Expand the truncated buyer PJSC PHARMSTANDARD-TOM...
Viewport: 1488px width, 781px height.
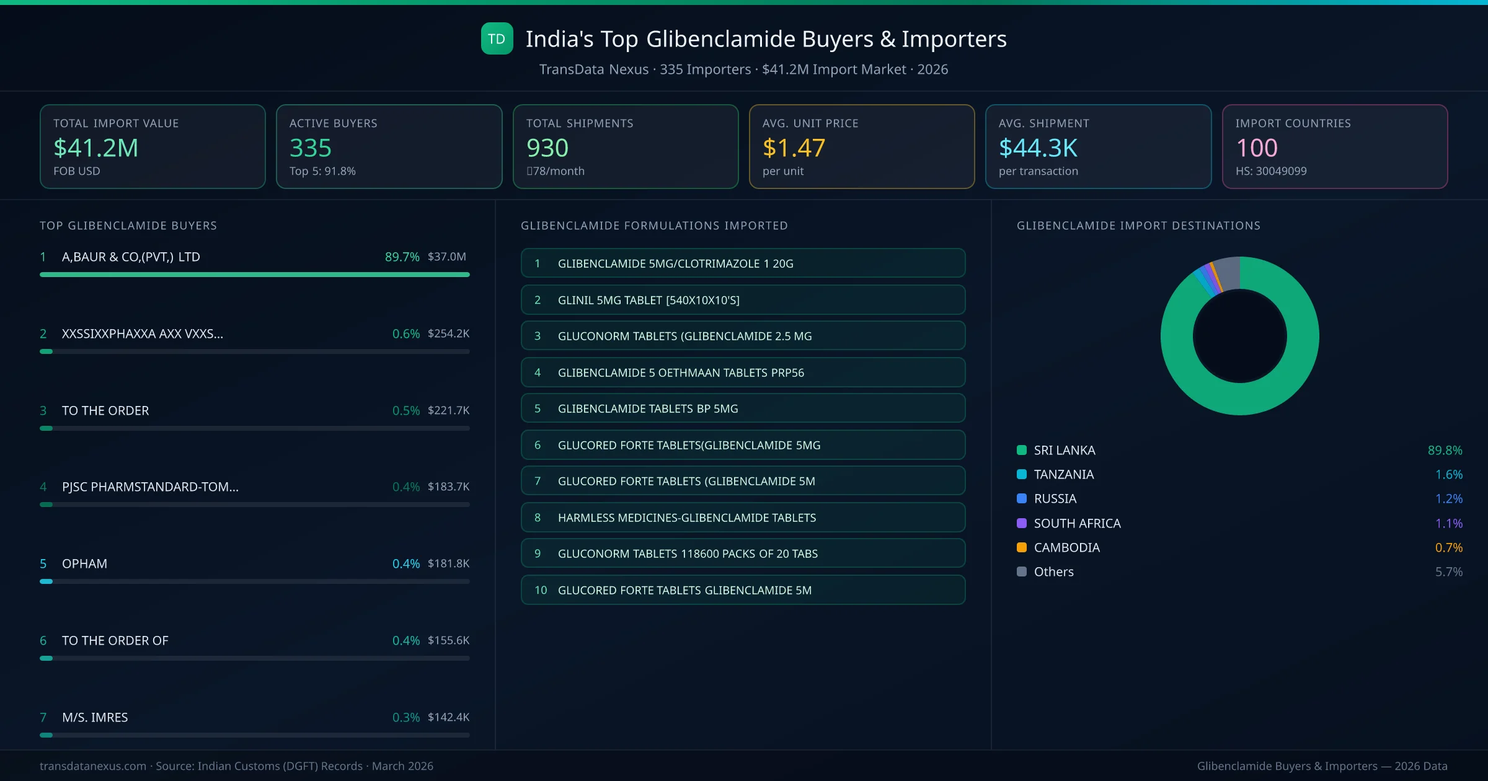[150, 487]
